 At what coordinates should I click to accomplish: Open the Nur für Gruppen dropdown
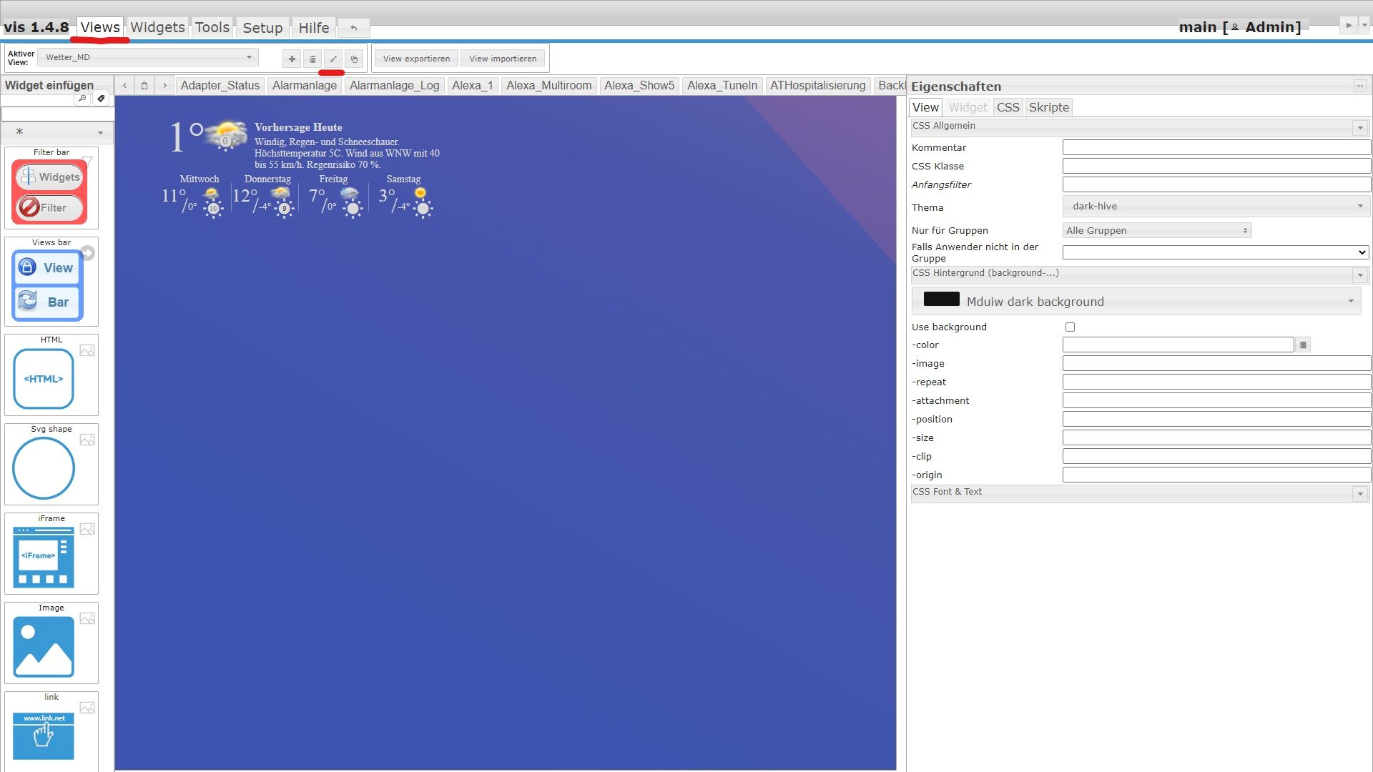pos(1156,231)
